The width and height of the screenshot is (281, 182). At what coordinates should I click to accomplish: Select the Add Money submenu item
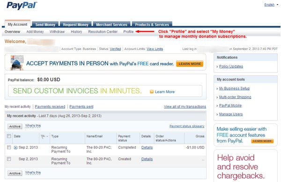(35, 32)
